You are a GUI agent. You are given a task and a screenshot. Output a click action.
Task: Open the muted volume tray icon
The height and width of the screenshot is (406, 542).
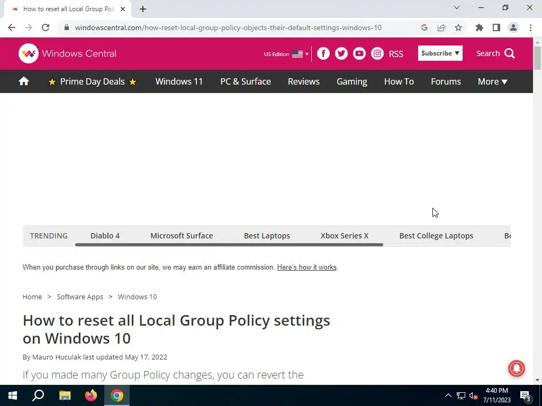[x=473, y=395]
